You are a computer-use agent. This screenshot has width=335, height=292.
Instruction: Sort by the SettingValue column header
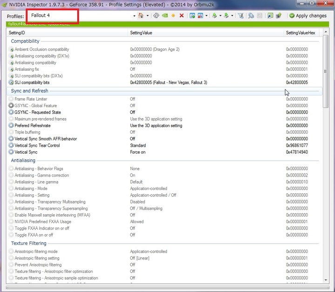click(x=206, y=33)
